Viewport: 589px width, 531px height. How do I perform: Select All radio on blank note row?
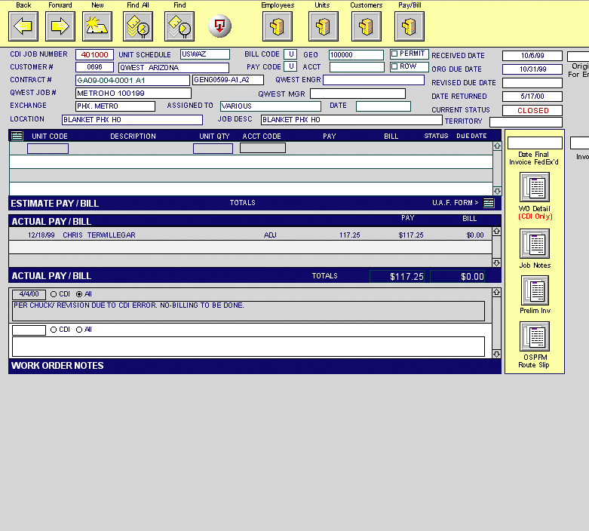(x=79, y=330)
